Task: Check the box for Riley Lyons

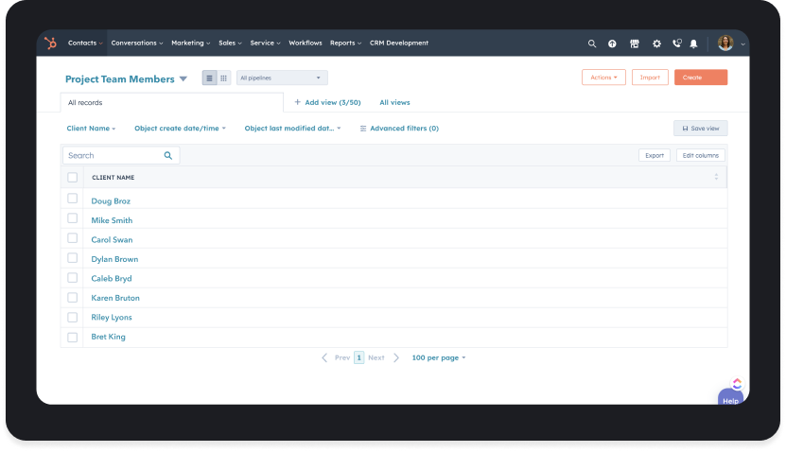Action: pos(73,317)
